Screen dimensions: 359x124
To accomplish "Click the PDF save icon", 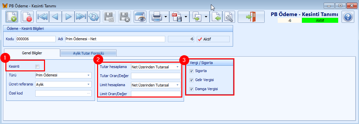I will click(x=177, y=17).
